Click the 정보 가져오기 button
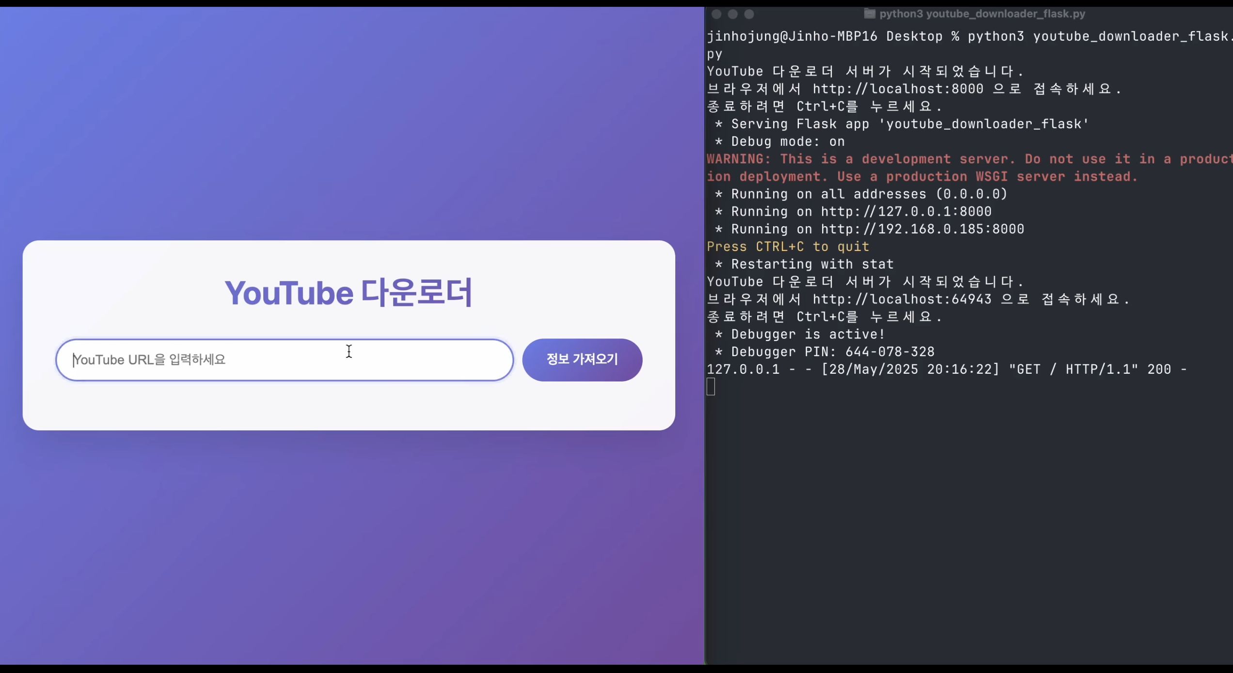Viewport: 1233px width, 673px height. pos(582,360)
